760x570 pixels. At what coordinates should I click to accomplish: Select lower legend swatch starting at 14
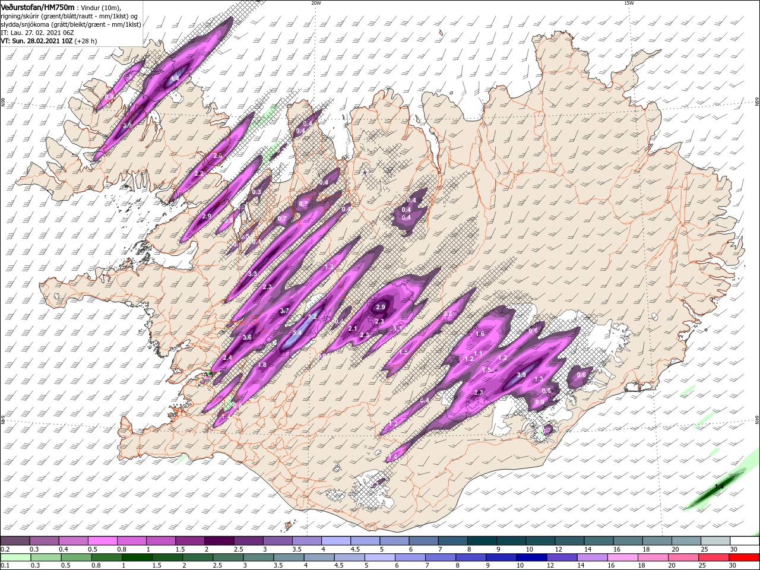[x=591, y=558]
